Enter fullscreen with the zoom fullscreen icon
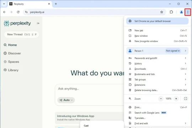 point(186,99)
